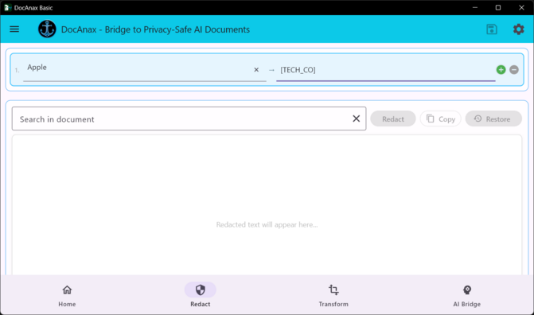The image size is (534, 315).
Task: Maximize the DocAnax Basic window
Action: pos(498,7)
